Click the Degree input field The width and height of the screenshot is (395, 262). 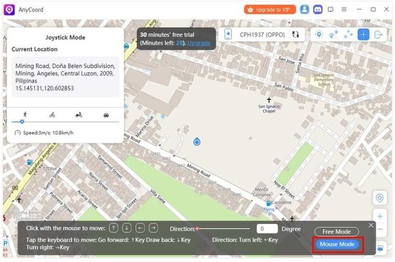point(267,229)
